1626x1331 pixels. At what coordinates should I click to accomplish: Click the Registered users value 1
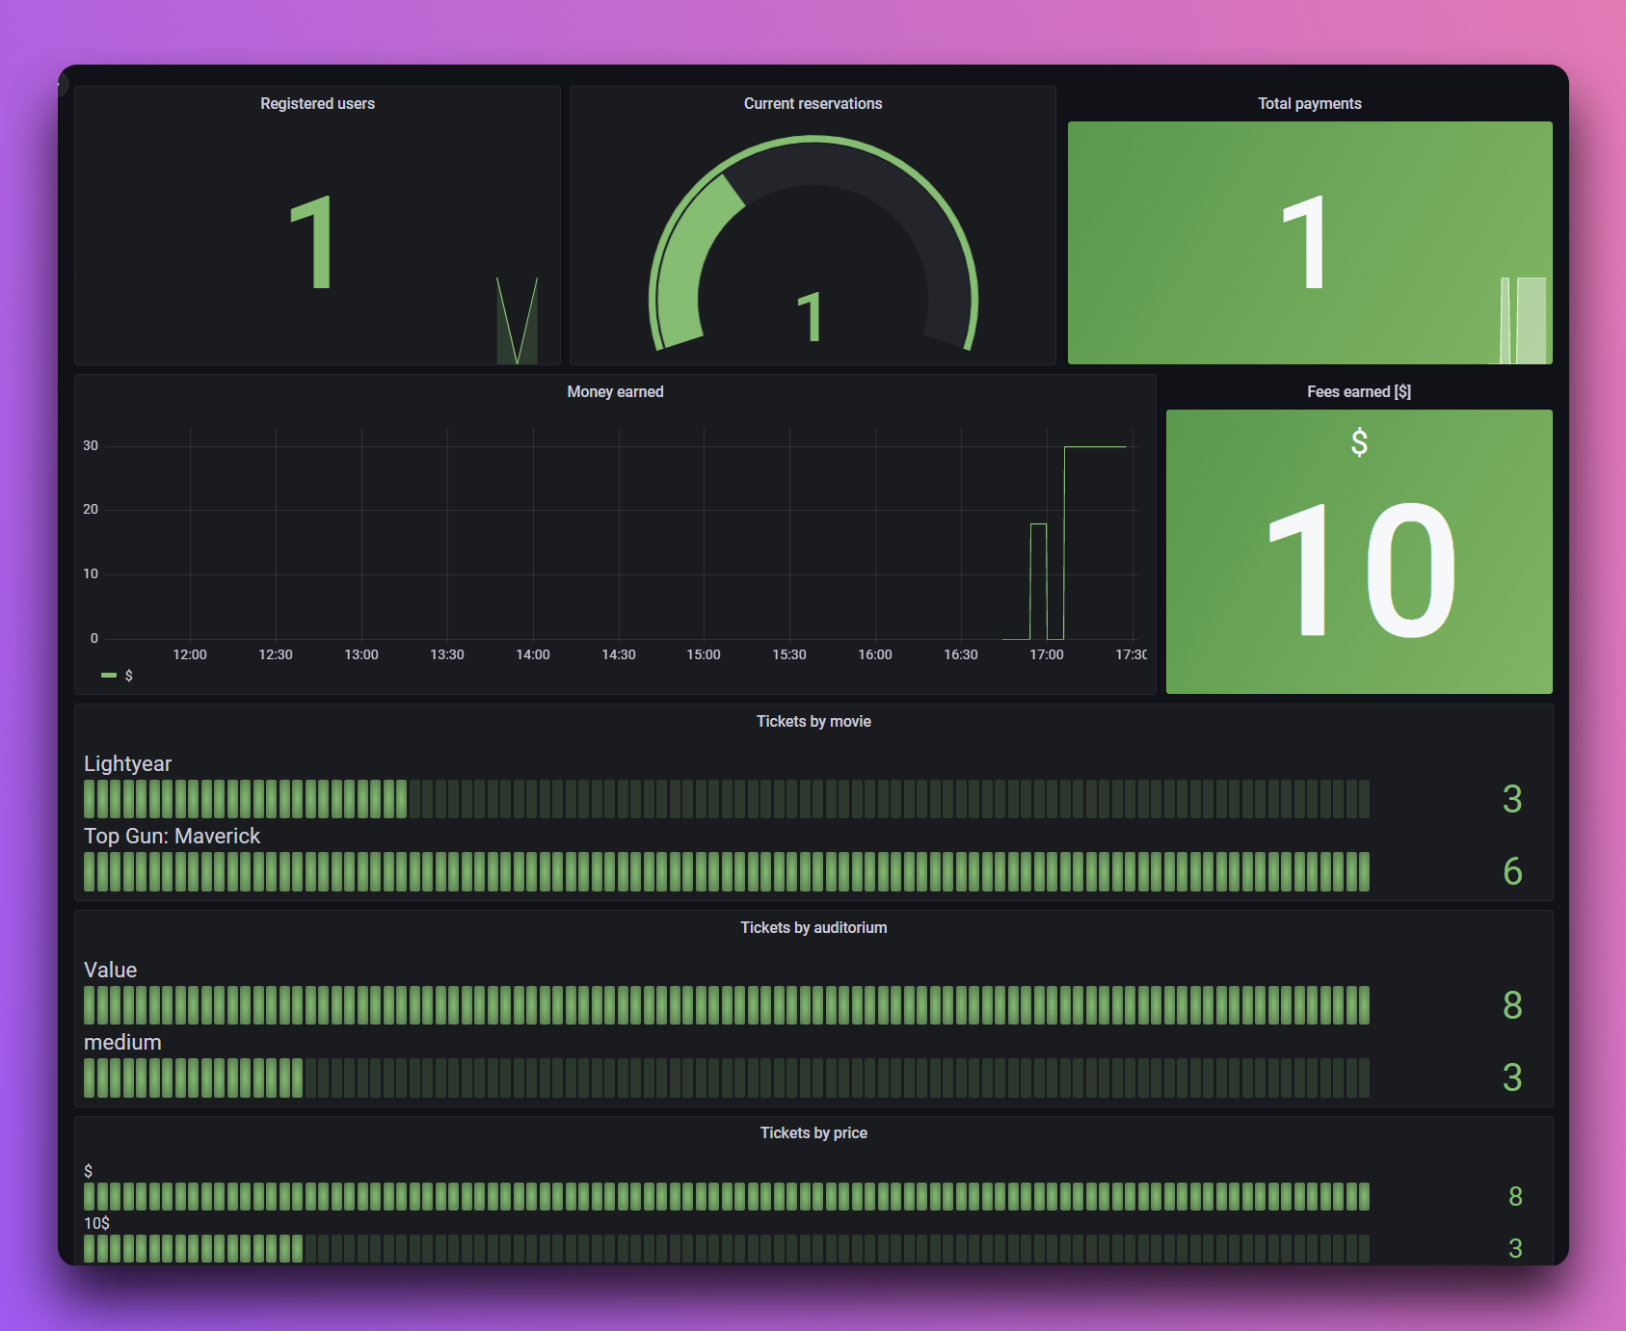(312, 241)
